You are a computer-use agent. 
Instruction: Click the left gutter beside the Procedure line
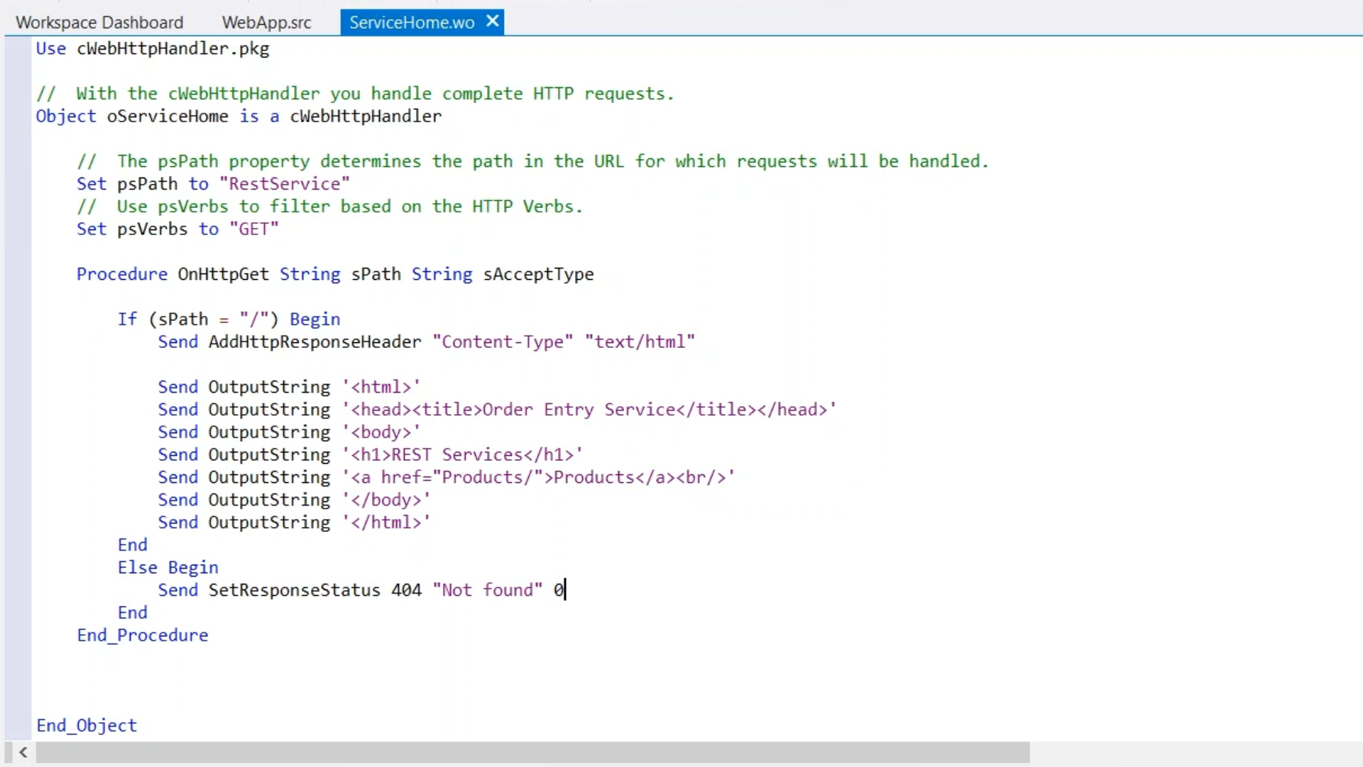click(x=17, y=274)
